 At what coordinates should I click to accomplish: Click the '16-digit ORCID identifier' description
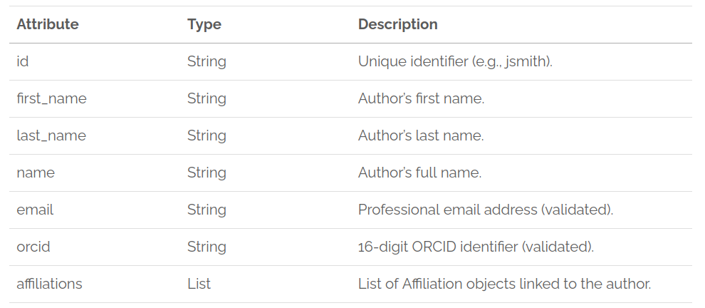[x=476, y=247]
